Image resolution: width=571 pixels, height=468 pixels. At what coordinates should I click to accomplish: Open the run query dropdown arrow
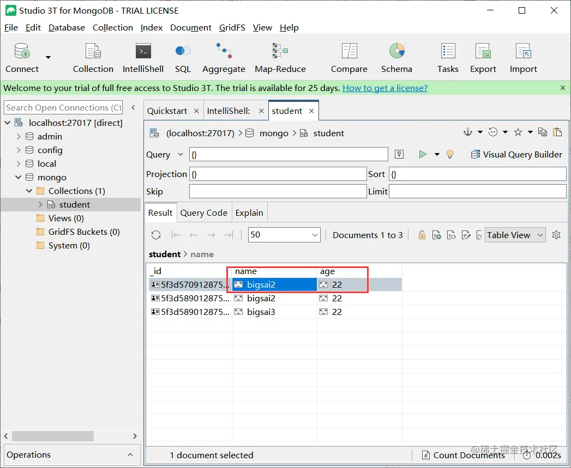click(437, 154)
